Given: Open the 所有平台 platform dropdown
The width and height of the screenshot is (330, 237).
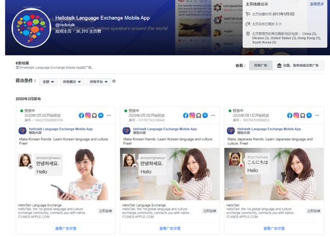Looking at the screenshot, I should (98, 82).
